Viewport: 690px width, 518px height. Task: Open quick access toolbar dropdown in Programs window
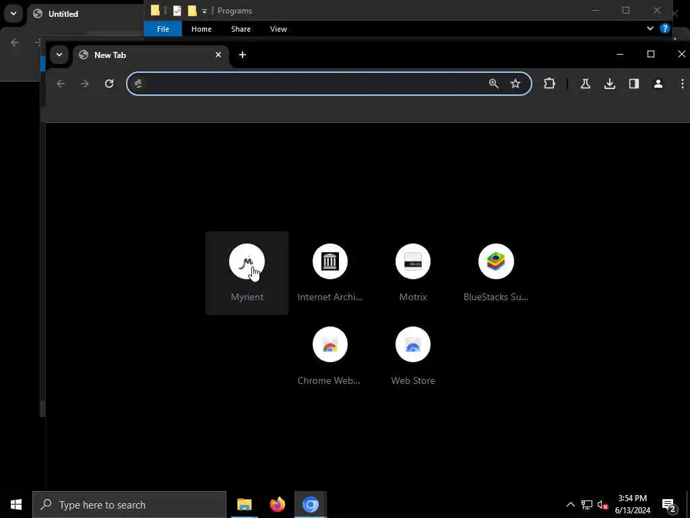(x=204, y=11)
